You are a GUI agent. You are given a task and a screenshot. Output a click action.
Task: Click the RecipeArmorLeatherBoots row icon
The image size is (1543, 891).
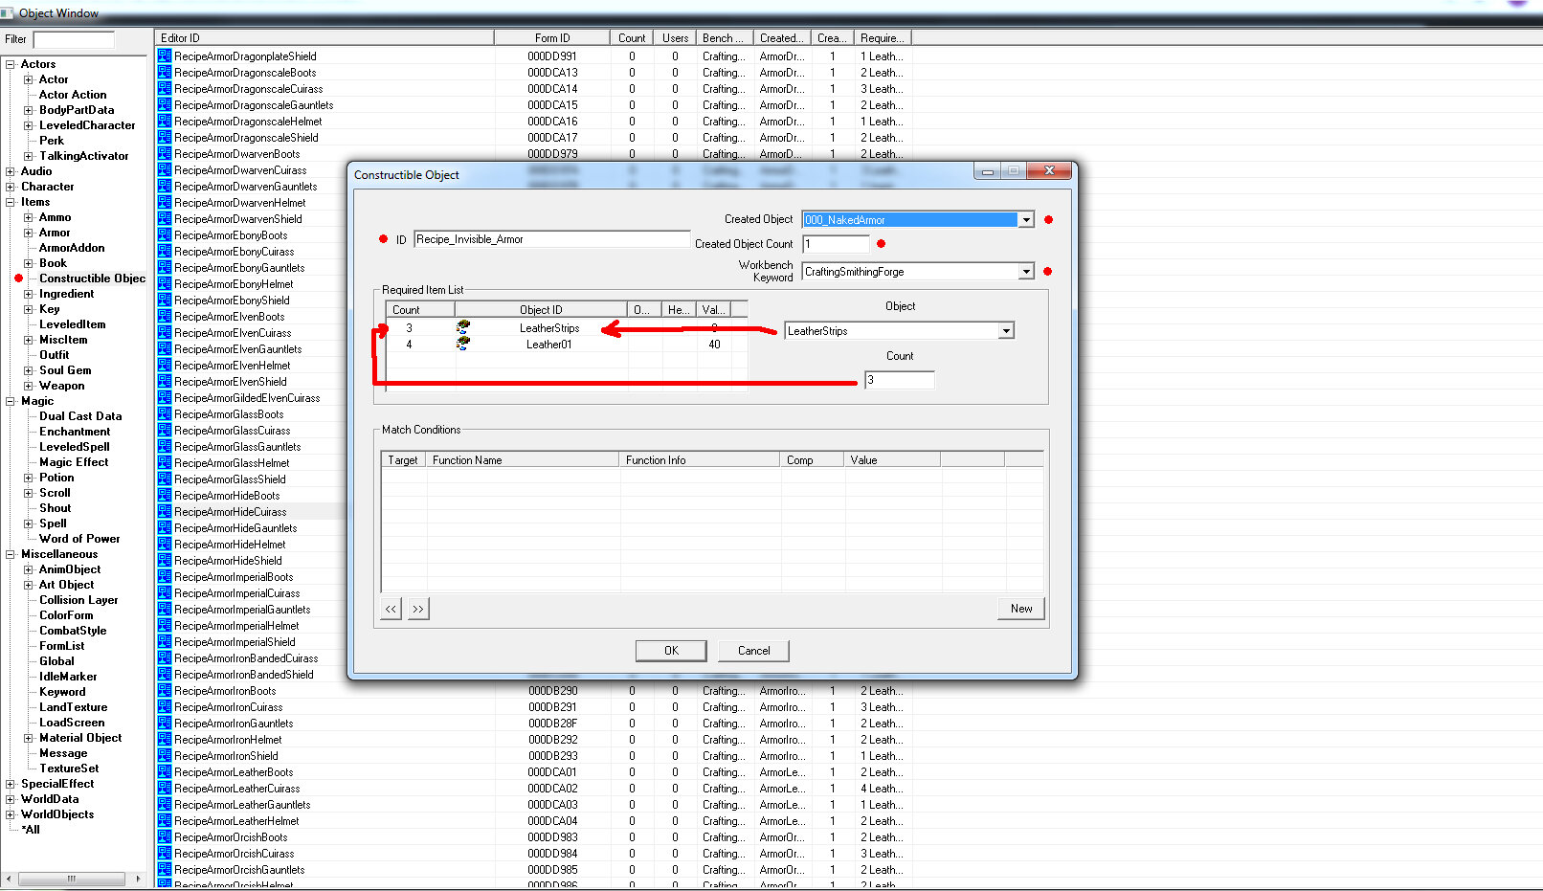[165, 772]
